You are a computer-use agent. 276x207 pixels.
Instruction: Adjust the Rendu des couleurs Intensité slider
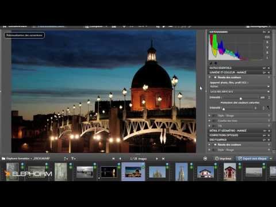(x=241, y=98)
